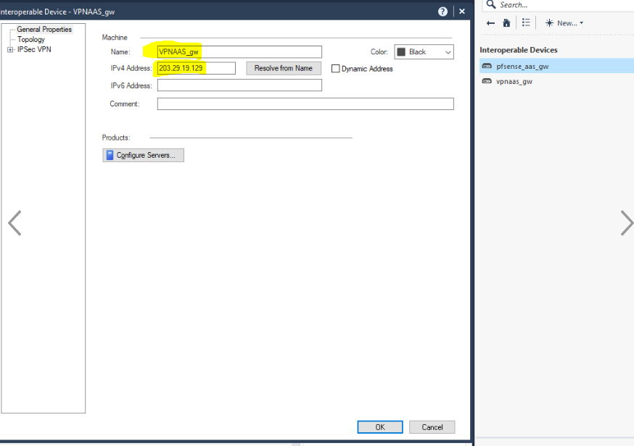Go to the objects panel home icon
The width and height of the screenshot is (634, 446).
coord(506,23)
